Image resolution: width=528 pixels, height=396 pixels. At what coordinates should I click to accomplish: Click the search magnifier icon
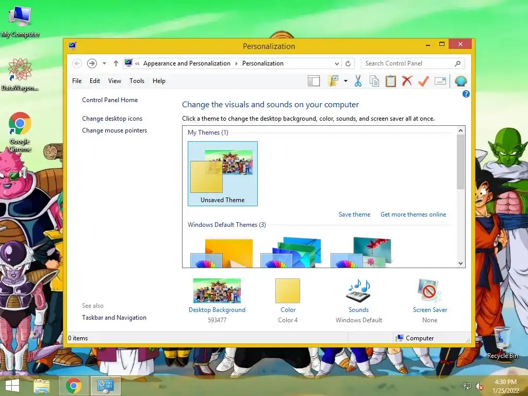click(457, 63)
